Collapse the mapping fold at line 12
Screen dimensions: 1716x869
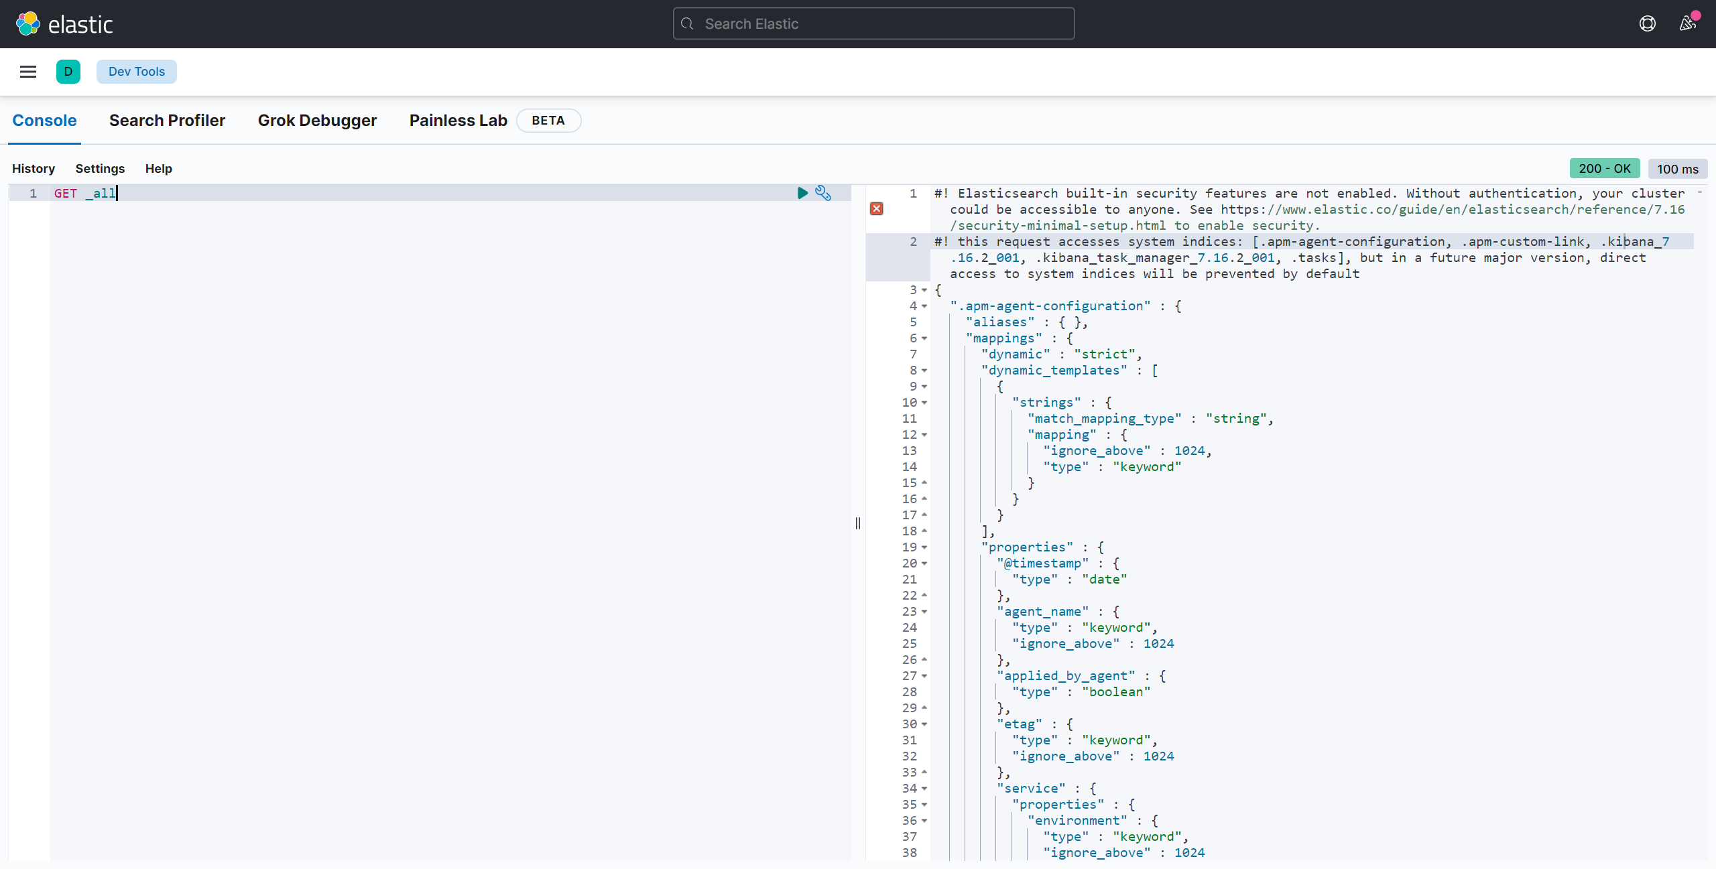pos(924,435)
